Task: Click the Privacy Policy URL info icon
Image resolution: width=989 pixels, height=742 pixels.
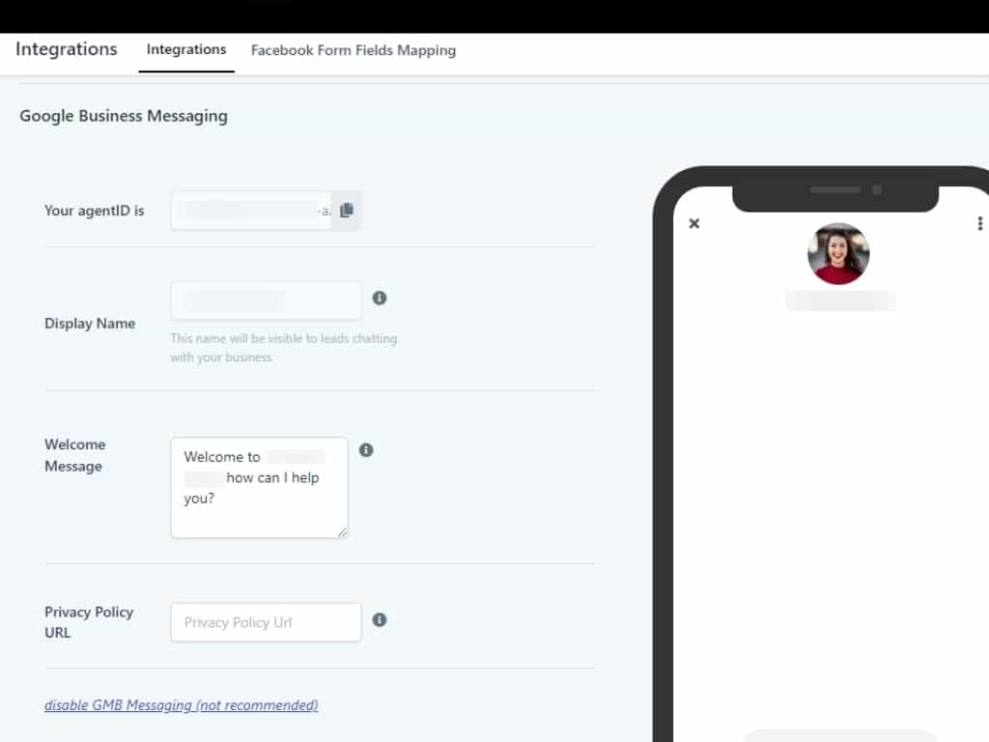Action: 380,620
